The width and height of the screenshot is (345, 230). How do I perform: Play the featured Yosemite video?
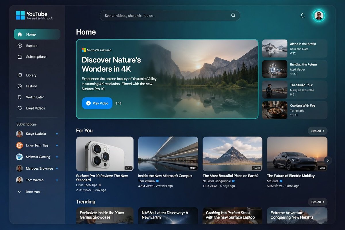97,103
